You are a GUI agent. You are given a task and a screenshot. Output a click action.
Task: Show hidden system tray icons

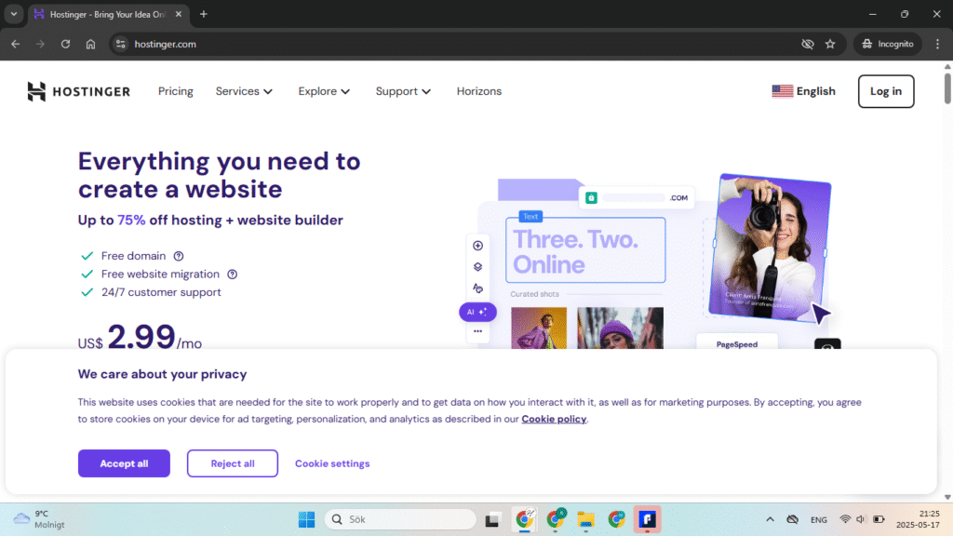(x=770, y=519)
